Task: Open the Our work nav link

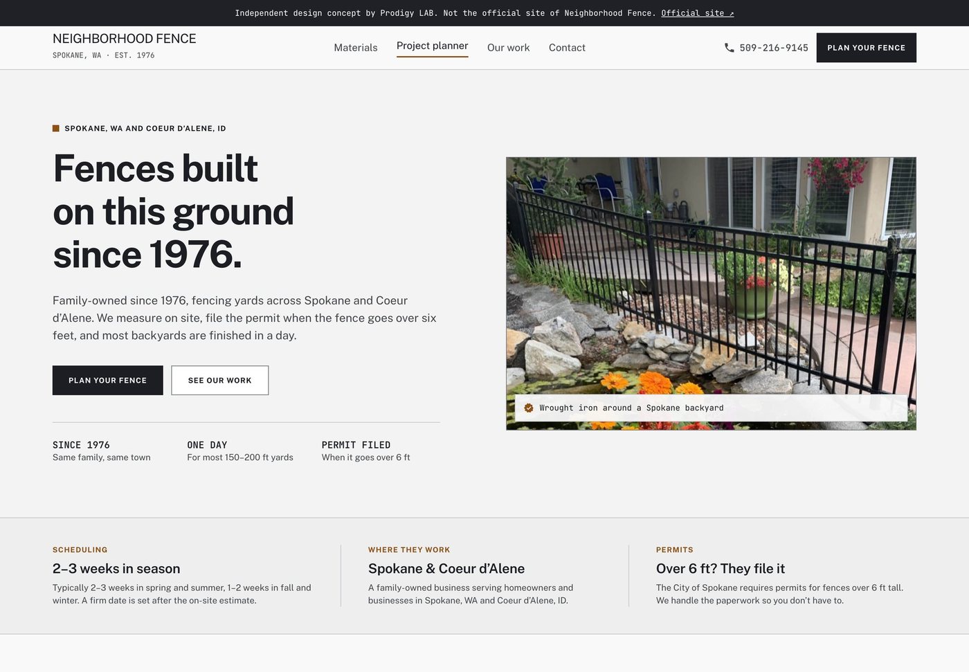Action: tap(509, 48)
